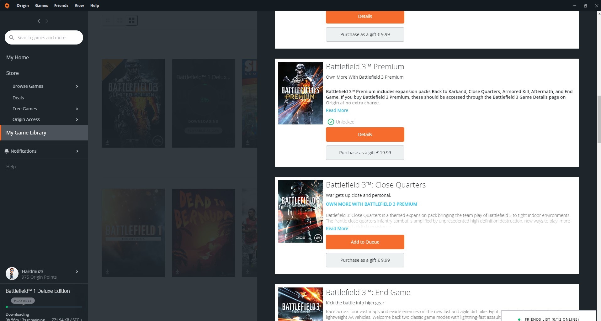Select the small grid view icon
Viewport: 601px width, 321px height.
point(108,20)
